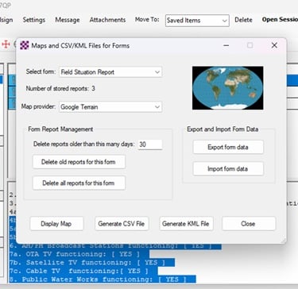Open the Settings menu in main window
This screenshot has width=298, height=289.
coord(34,20)
